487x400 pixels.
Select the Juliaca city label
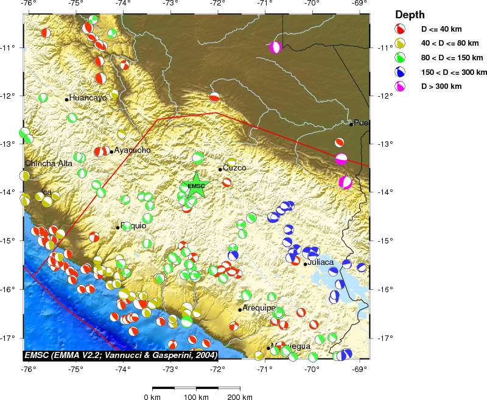321,262
